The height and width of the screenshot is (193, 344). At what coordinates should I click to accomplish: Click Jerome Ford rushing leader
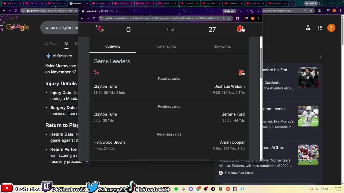point(233,114)
